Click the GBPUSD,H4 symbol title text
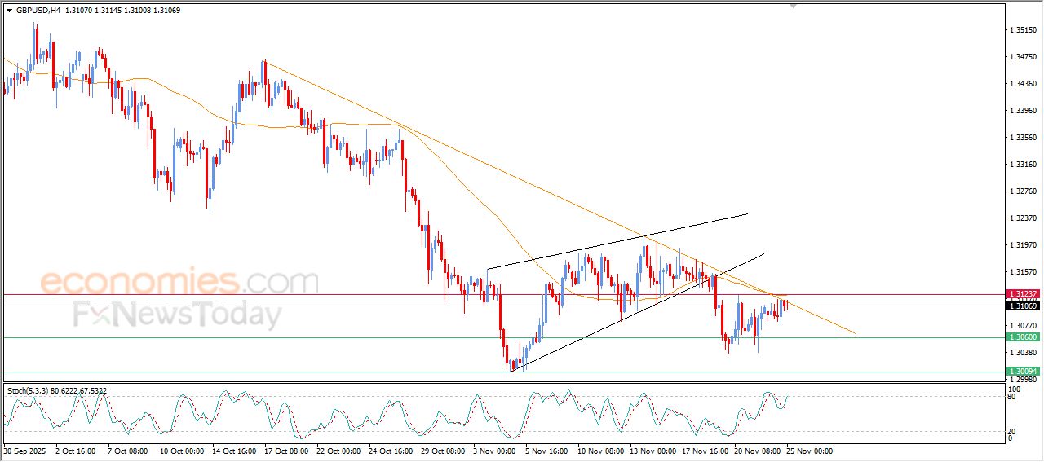Image resolution: width=1044 pixels, height=462 pixels. (x=38, y=11)
